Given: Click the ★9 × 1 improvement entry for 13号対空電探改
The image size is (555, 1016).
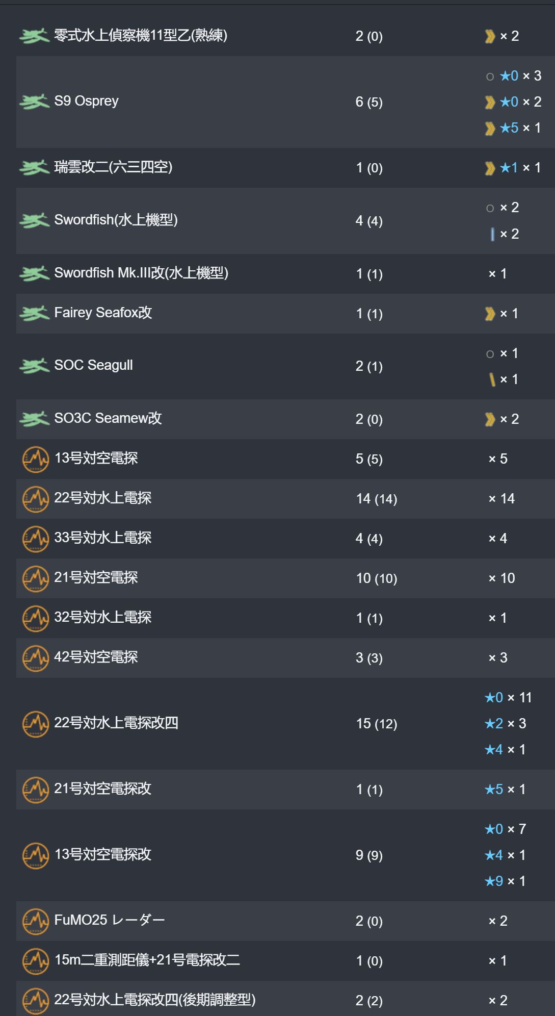Looking at the screenshot, I should [x=505, y=881].
